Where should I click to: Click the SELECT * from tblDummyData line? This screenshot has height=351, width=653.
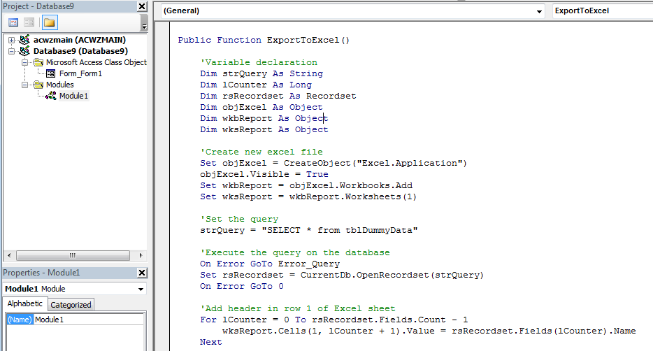pyautogui.click(x=309, y=231)
